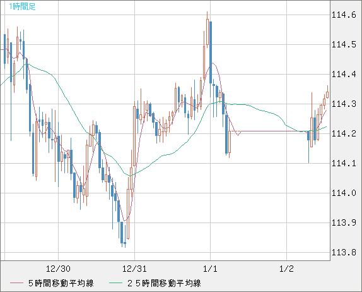Select the 113.9 price axis label
The image size is (362, 292).
pos(344,222)
